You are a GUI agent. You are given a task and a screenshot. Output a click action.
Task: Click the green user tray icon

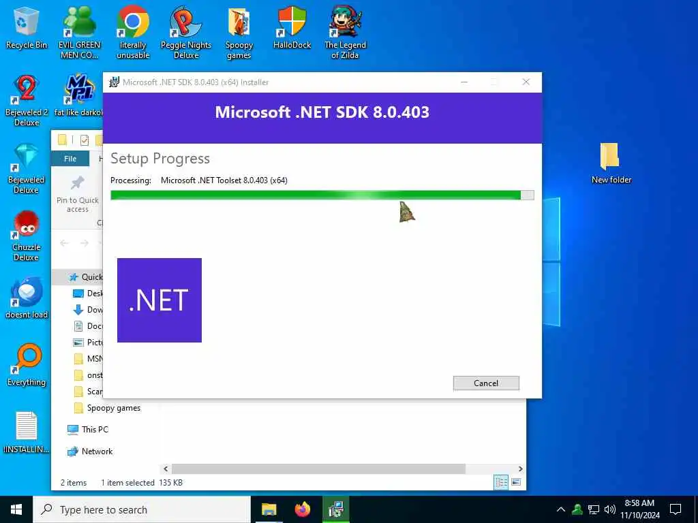tap(577, 509)
